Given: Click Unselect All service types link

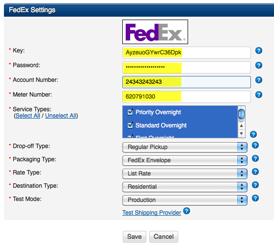Looking at the screenshot, I should coord(61,116).
